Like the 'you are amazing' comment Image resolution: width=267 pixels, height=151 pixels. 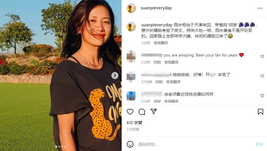click(262, 56)
